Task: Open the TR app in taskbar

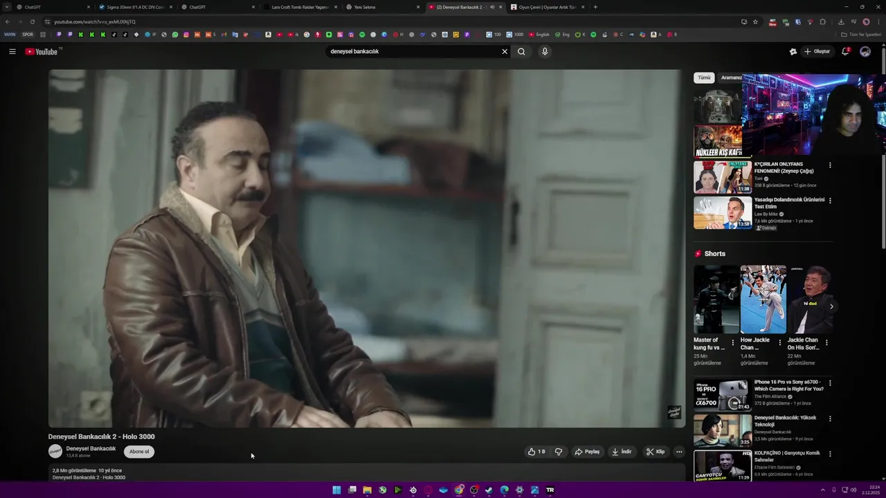Action: 550,490
